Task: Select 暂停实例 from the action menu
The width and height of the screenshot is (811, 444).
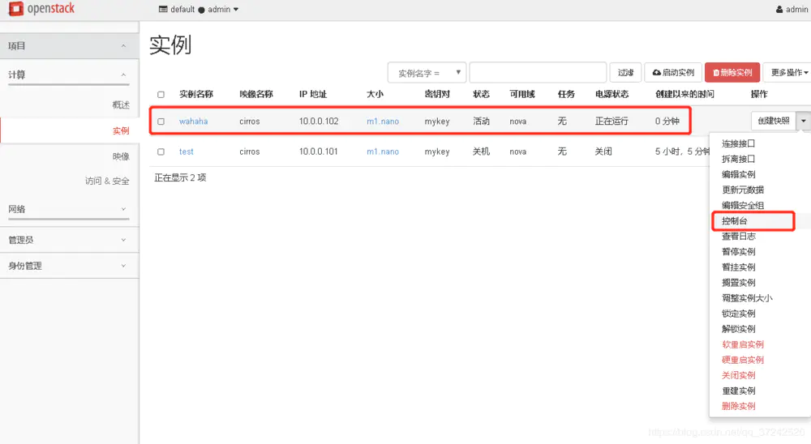Action: click(x=738, y=252)
